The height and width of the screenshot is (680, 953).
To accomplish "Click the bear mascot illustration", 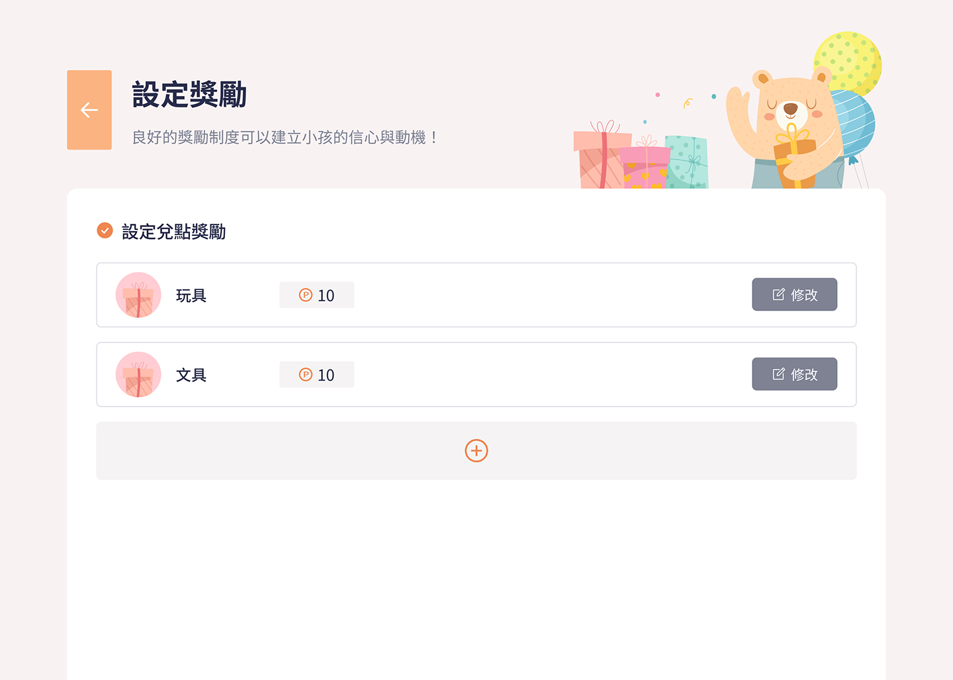I will coord(786,129).
